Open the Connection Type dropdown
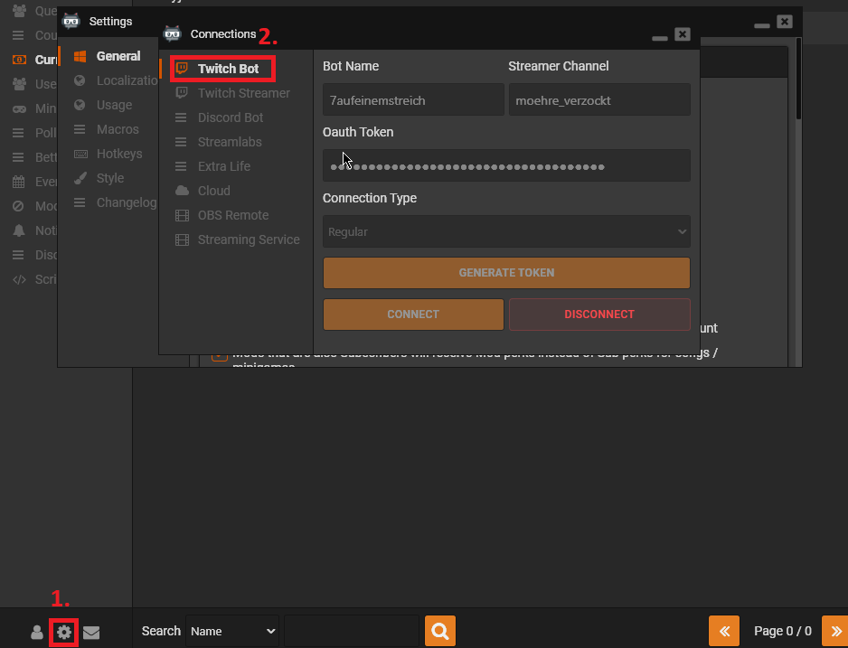The height and width of the screenshot is (648, 848). pyautogui.click(x=506, y=231)
